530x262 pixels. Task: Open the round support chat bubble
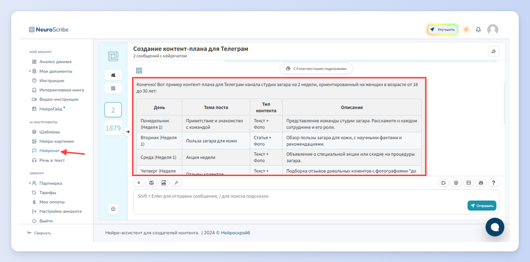495,227
